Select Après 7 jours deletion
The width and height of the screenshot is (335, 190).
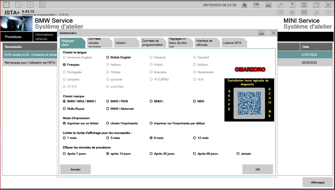[x=74, y=154]
